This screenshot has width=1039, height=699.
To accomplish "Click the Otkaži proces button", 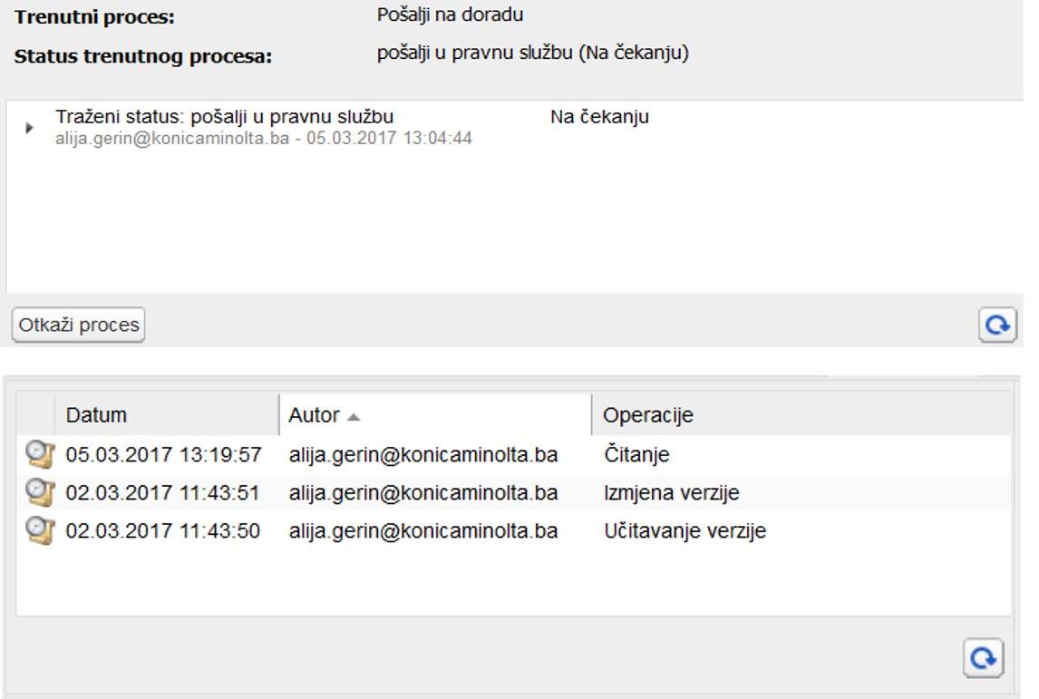I will pyautogui.click(x=79, y=325).
